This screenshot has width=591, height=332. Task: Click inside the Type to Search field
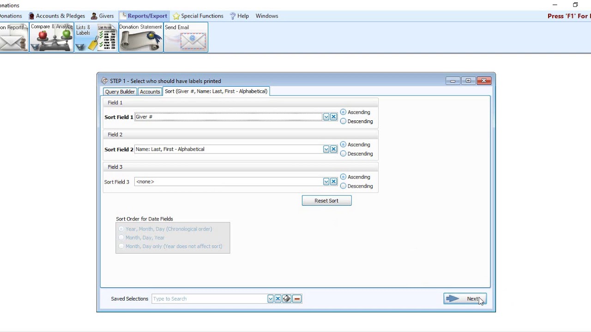coord(208,298)
